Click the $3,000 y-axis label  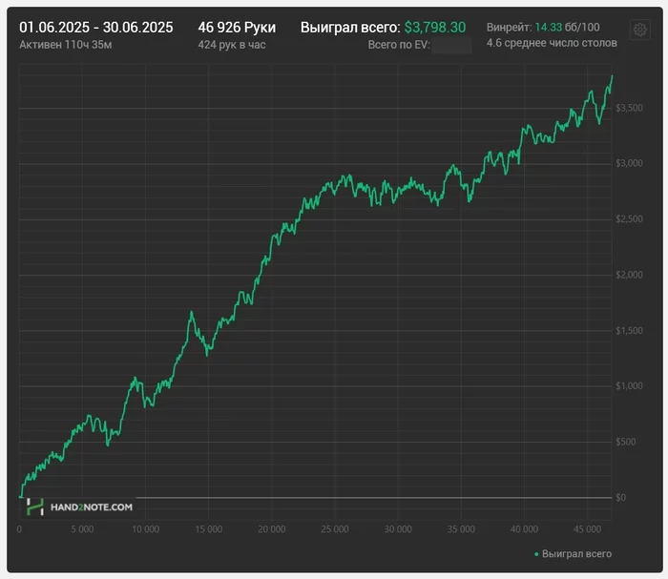tap(629, 163)
